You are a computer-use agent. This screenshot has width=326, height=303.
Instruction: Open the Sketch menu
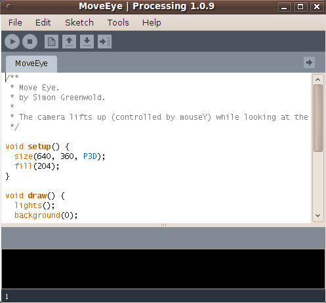tap(79, 23)
